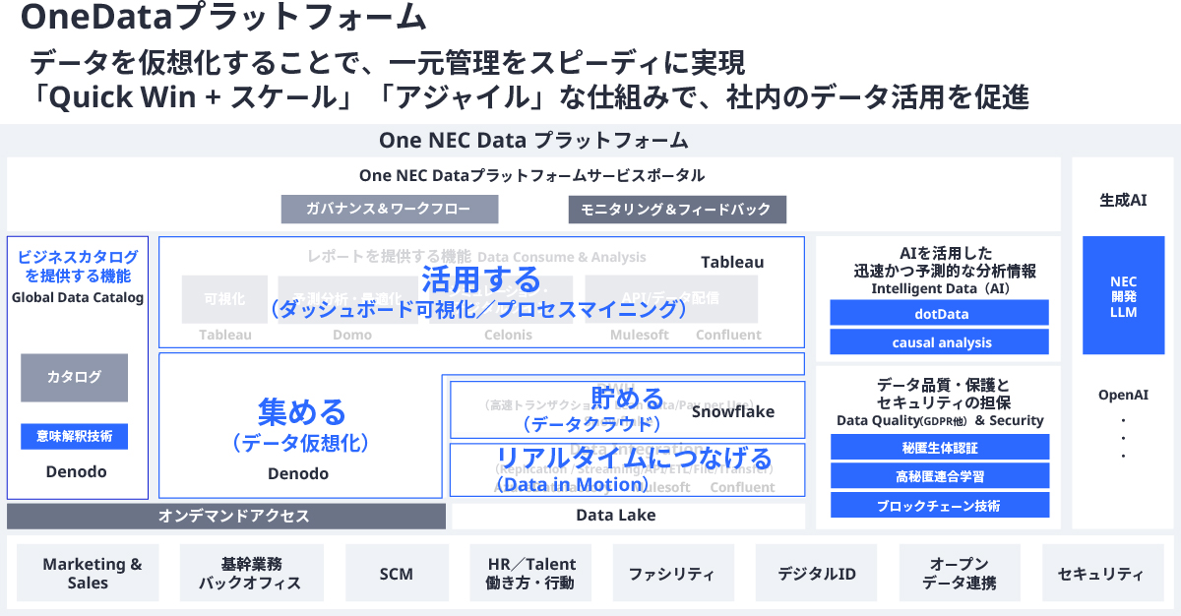Screen dimensions: 1181x616
Task: Click the オンデマンドアクセス bar
Action: click(225, 516)
